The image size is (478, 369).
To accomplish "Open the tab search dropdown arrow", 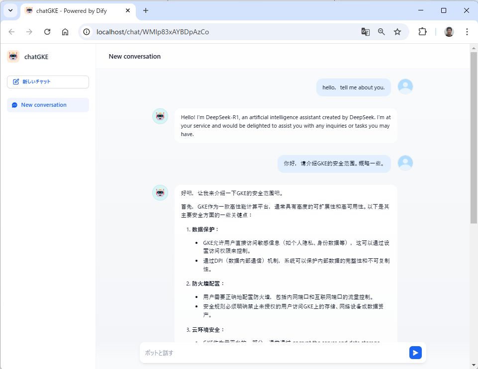I will tap(10, 10).
